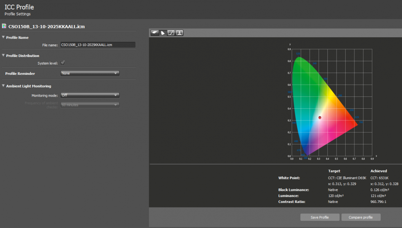
Task: Open the Profile Reminder dropdown
Action: 90,73
